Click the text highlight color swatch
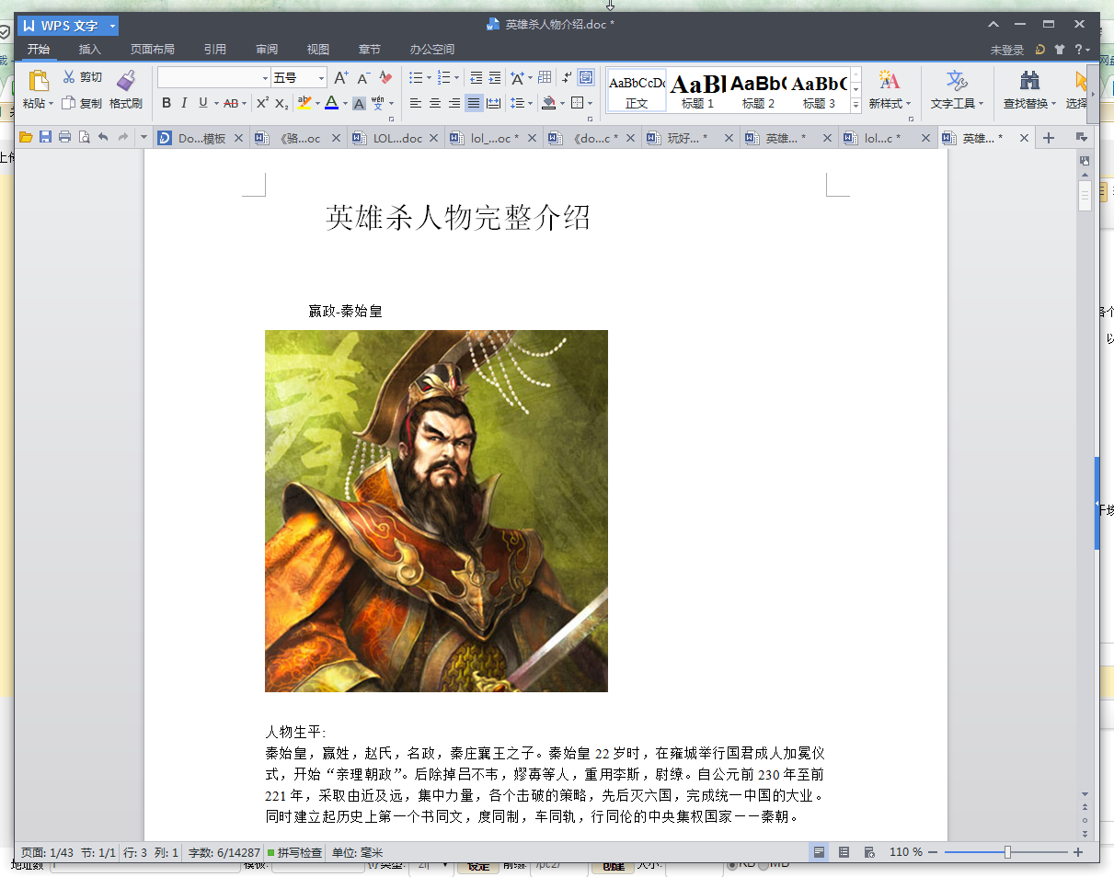This screenshot has width=1114, height=877. click(x=304, y=103)
